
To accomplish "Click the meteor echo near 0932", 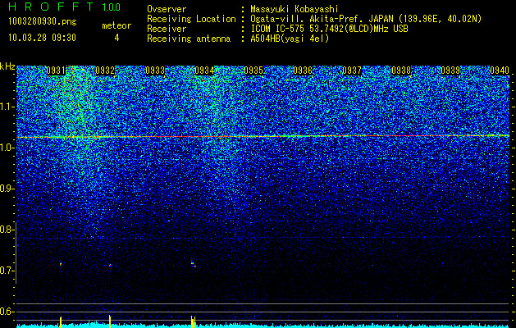I will [110, 265].
